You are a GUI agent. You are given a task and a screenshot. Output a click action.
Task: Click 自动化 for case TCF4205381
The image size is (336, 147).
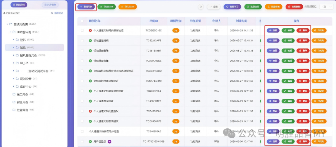tap(319, 111)
